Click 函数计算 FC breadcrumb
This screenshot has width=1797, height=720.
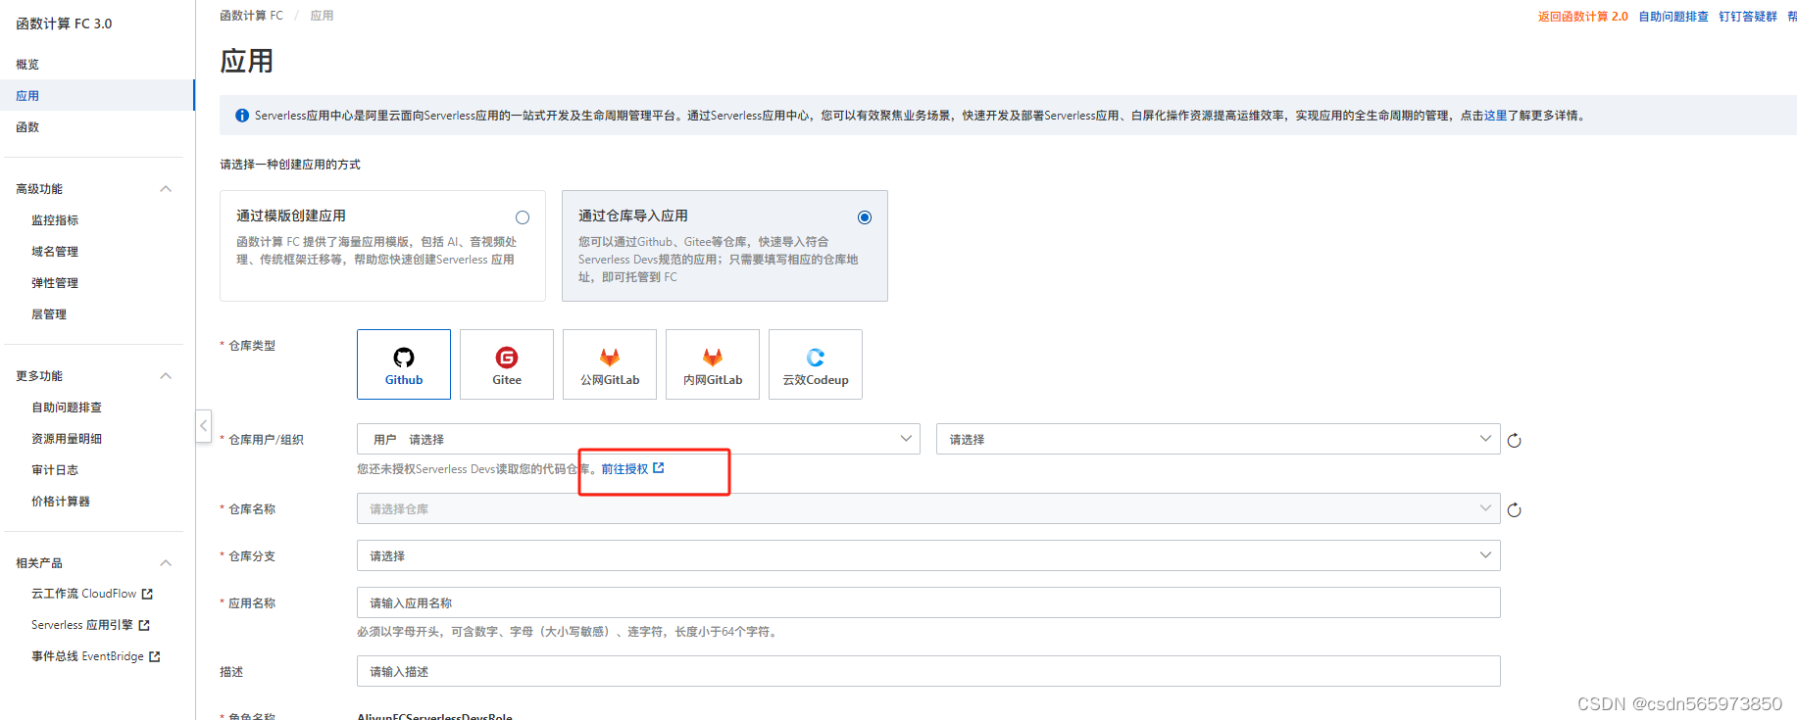point(251,16)
